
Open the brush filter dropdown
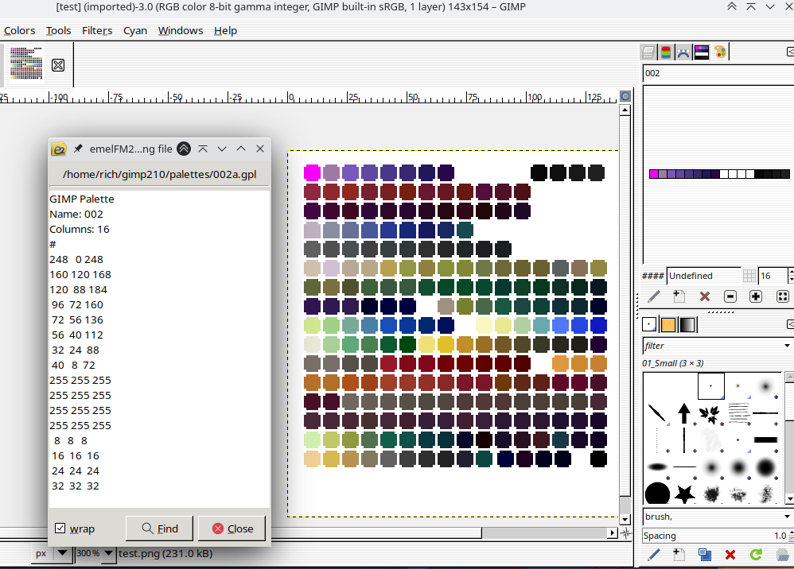[787, 346]
